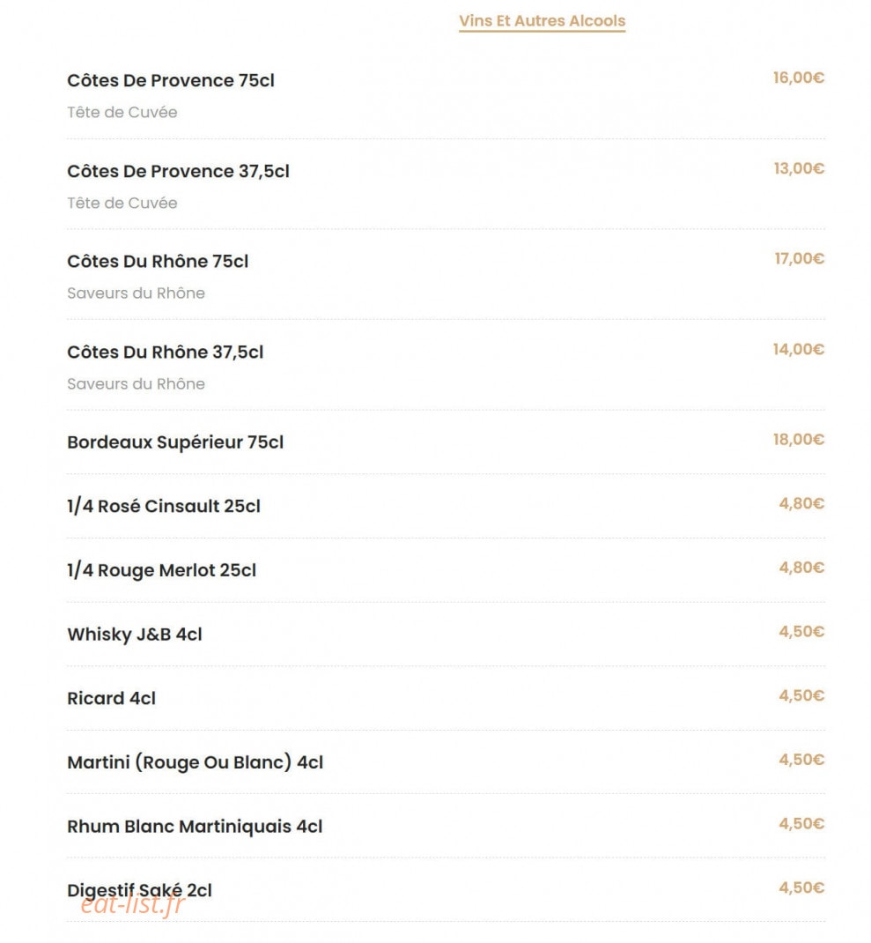The width and height of the screenshot is (871, 943).
Task: Click the 13,00€ price
Action: tap(799, 168)
